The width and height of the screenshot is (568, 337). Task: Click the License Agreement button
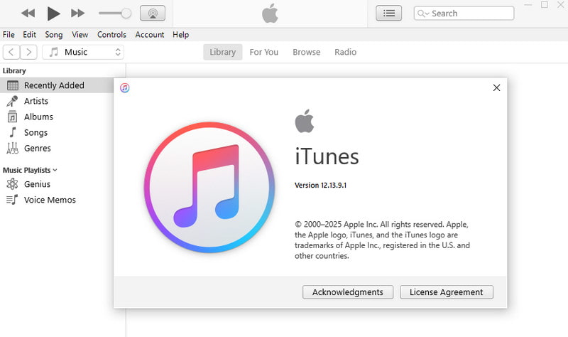click(447, 292)
